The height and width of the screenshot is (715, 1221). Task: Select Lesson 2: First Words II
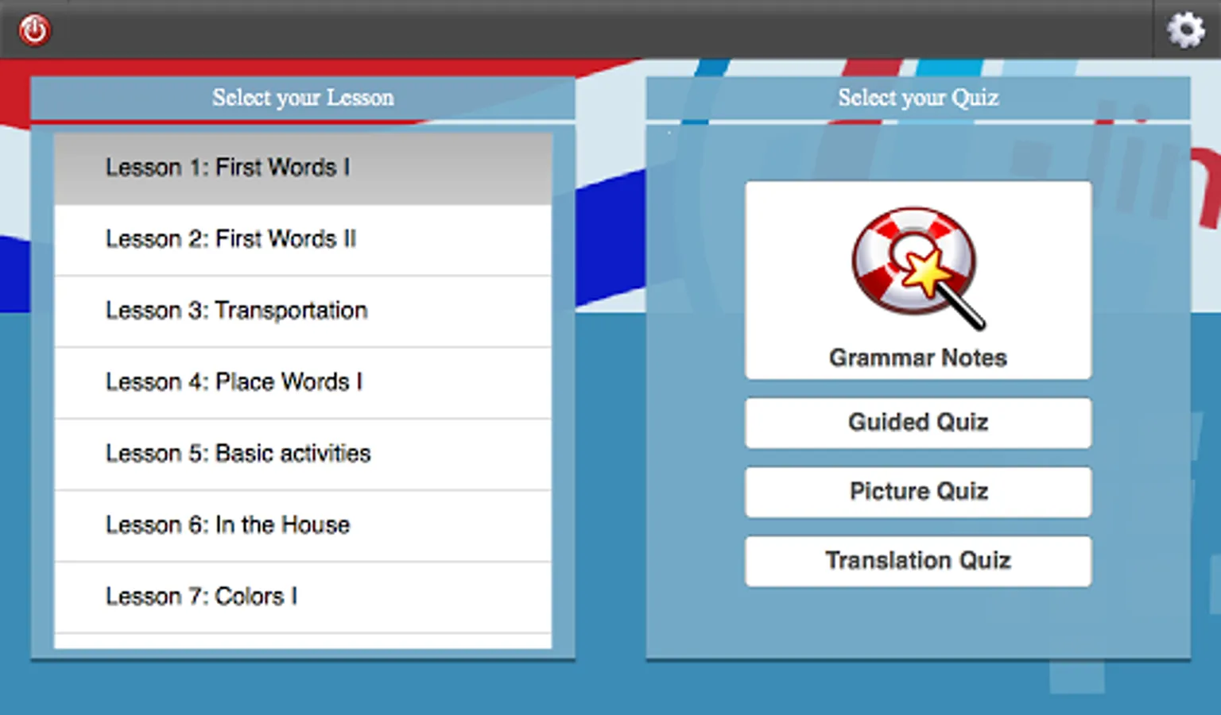pyautogui.click(x=303, y=240)
